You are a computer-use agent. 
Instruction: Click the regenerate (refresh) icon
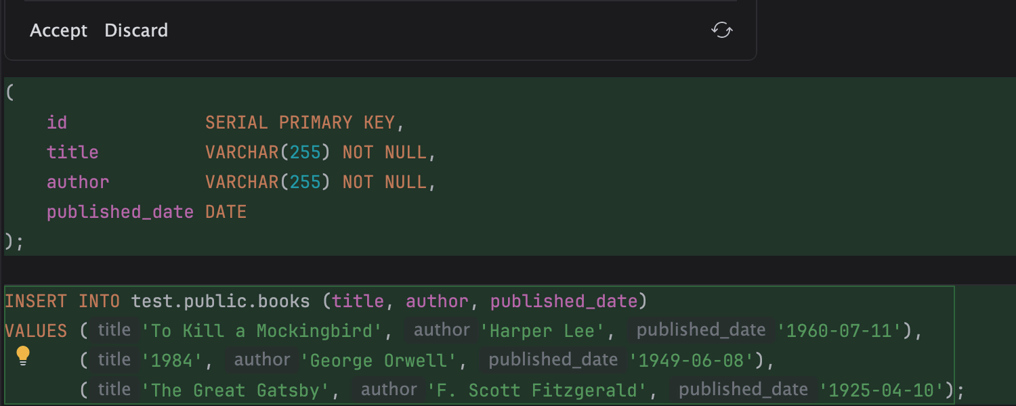(x=721, y=30)
